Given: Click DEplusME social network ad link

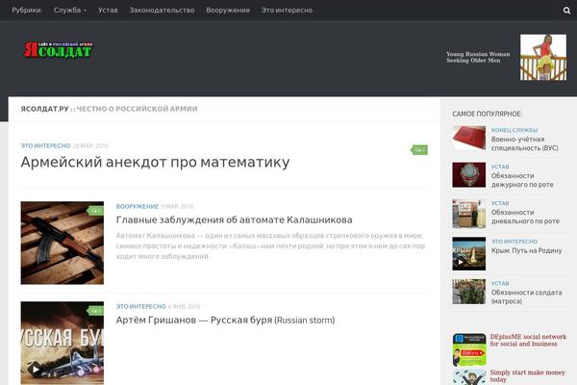Looking at the screenshot, I should tap(528, 340).
